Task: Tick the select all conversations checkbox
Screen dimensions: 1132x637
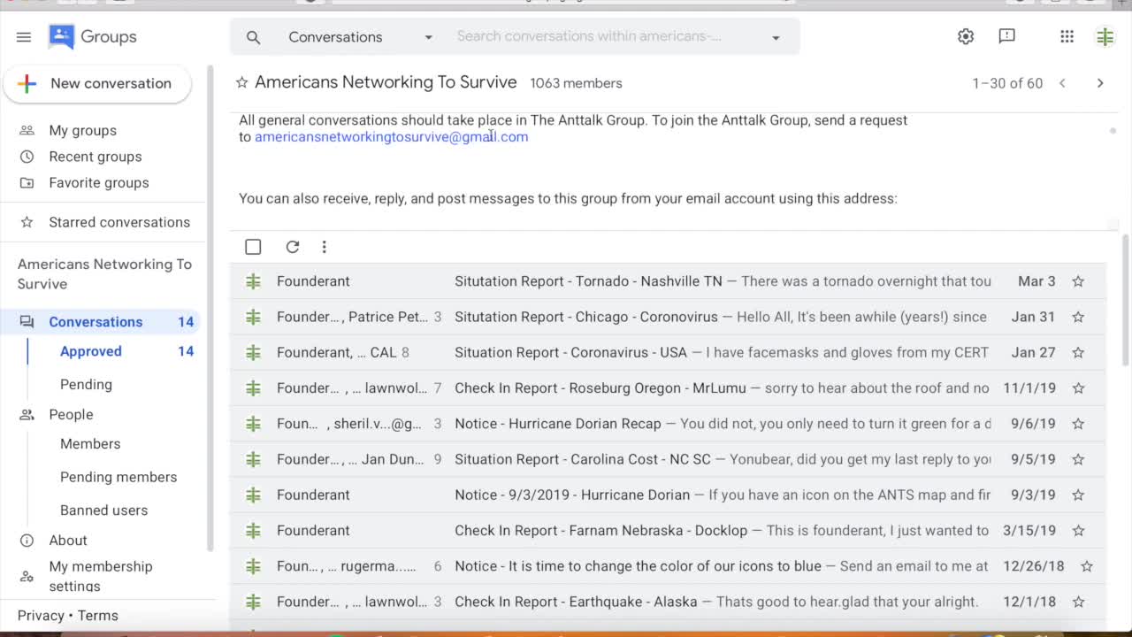Action: tap(253, 247)
